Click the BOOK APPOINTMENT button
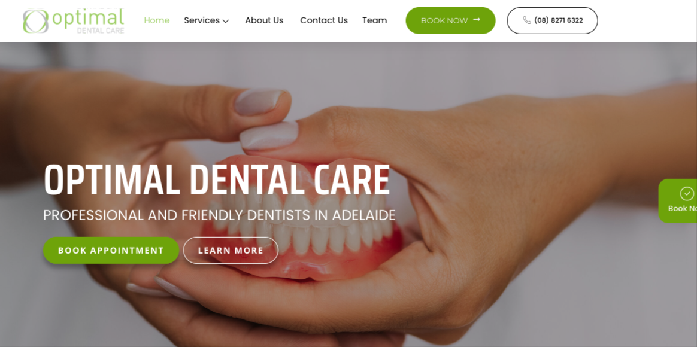 tap(111, 250)
